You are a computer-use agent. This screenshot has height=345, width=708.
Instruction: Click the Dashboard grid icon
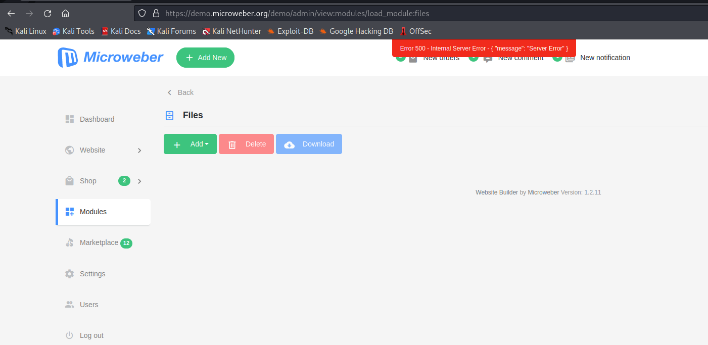point(70,119)
